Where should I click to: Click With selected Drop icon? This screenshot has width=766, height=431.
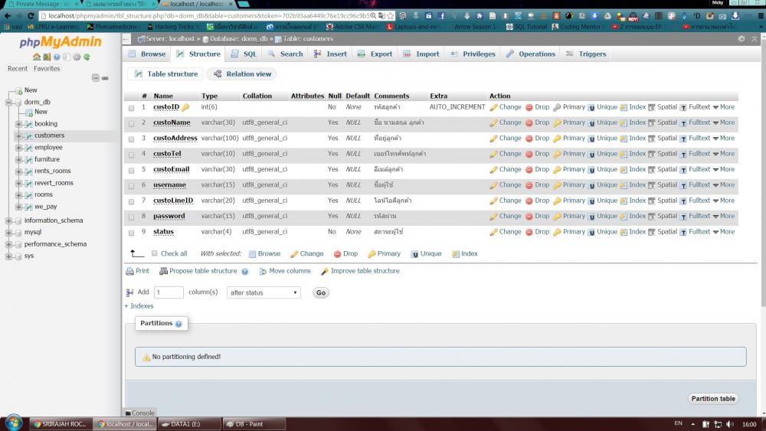[338, 254]
